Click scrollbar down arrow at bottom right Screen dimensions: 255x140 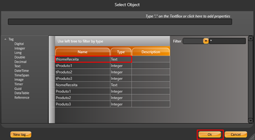point(250,120)
